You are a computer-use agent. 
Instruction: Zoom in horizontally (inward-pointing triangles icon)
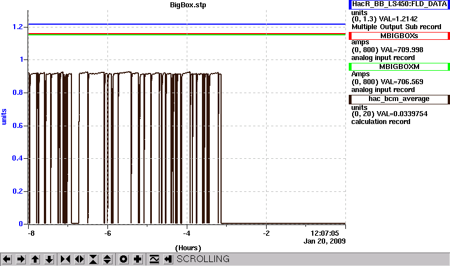click(x=65, y=259)
